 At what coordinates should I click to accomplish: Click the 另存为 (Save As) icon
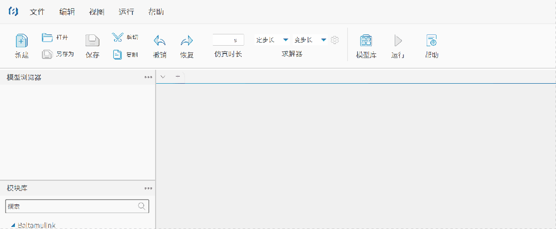tap(47, 53)
